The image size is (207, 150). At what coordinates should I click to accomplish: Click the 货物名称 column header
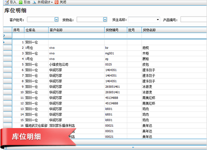pos(174,30)
